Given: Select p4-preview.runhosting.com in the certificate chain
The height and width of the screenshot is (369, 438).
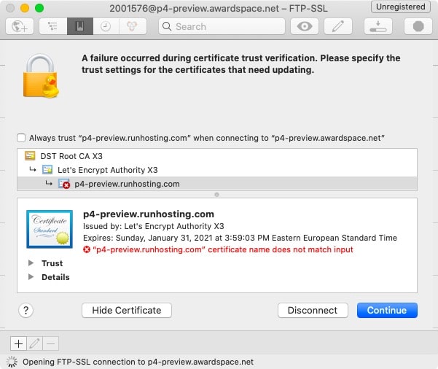Looking at the screenshot, I should click(217, 184).
